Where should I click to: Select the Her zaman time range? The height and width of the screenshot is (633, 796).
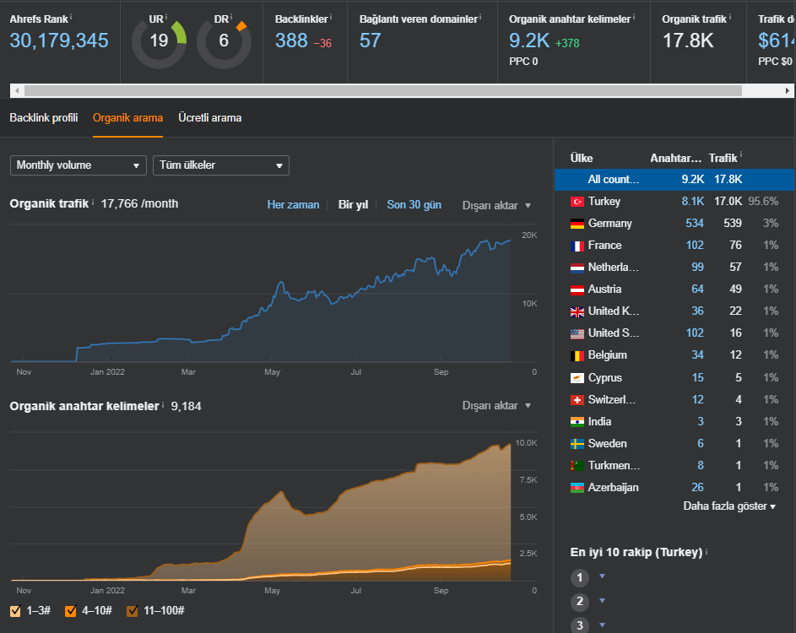(x=293, y=204)
